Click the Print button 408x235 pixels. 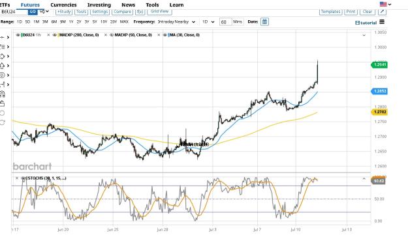coord(351,12)
